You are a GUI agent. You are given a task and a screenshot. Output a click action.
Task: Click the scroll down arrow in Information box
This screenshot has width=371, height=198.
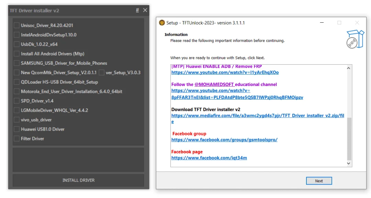click(349, 163)
